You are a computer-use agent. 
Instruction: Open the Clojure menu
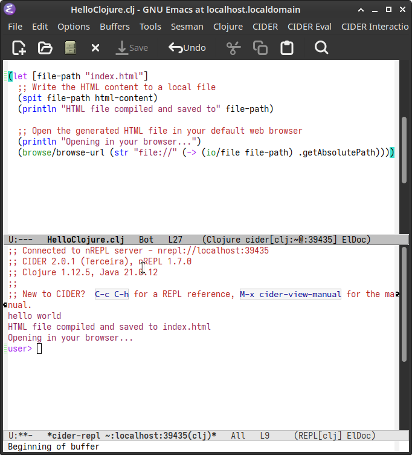point(228,27)
